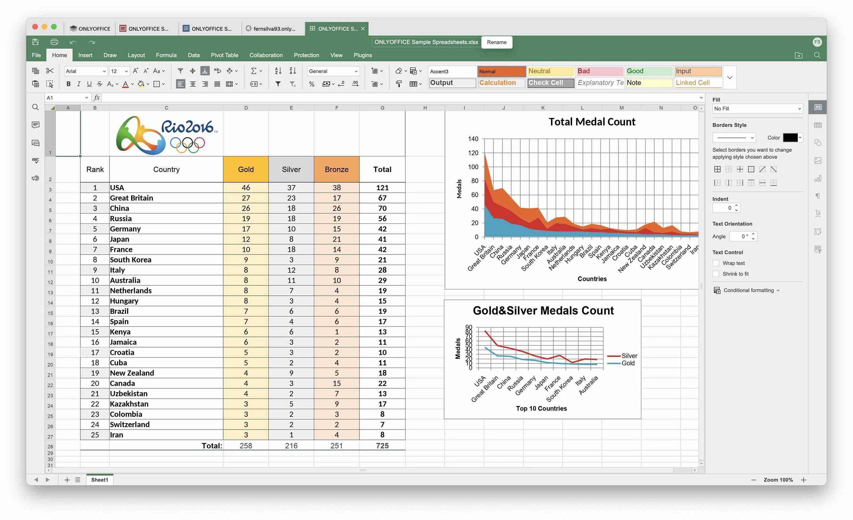
Task: Click the align center icon
Action: (x=193, y=84)
